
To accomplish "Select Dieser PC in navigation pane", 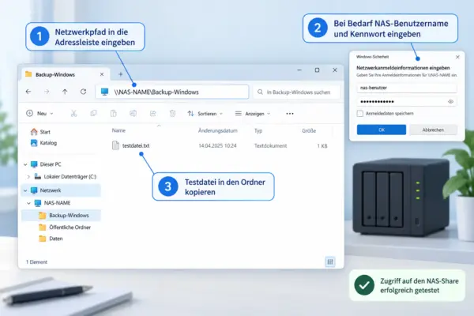I will pyautogui.click(x=46, y=164).
